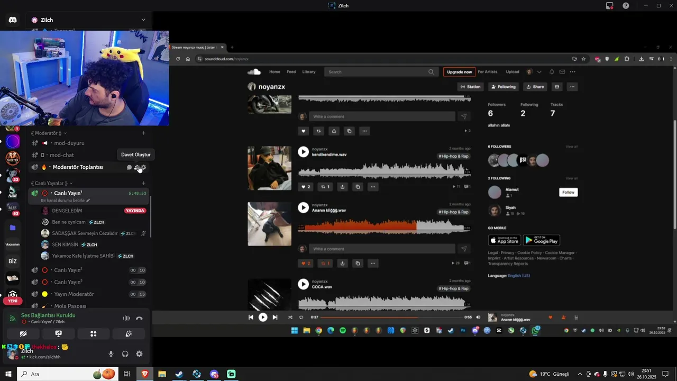Toggle repeat in SoundCloud player
677x381 pixels.
[x=301, y=317]
